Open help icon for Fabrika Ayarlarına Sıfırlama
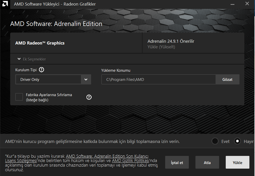 pyautogui.click(x=89, y=97)
